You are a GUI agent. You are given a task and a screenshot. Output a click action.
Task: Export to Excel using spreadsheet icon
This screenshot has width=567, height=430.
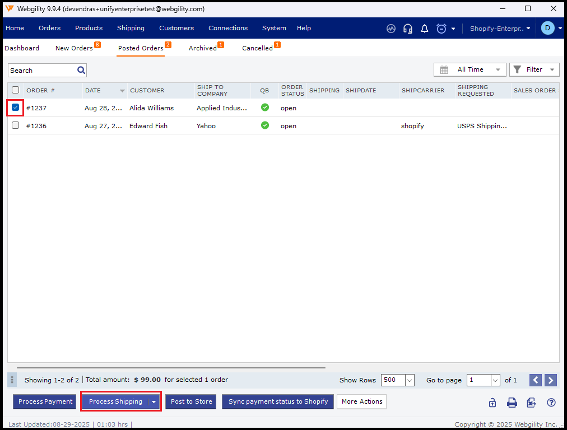click(531, 403)
